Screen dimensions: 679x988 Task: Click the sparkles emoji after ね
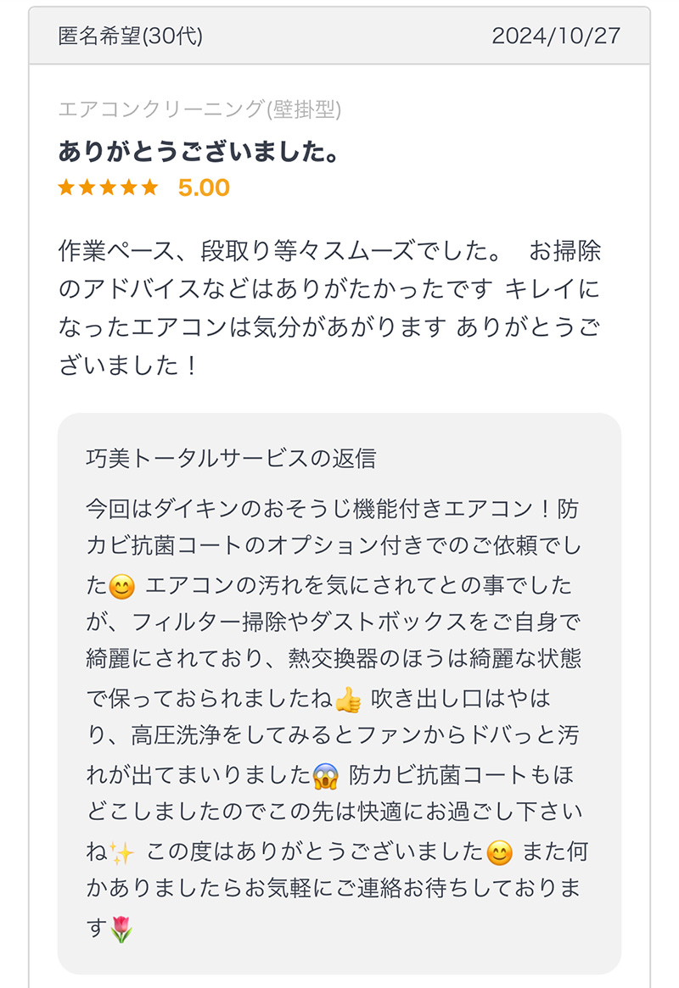pos(121,853)
